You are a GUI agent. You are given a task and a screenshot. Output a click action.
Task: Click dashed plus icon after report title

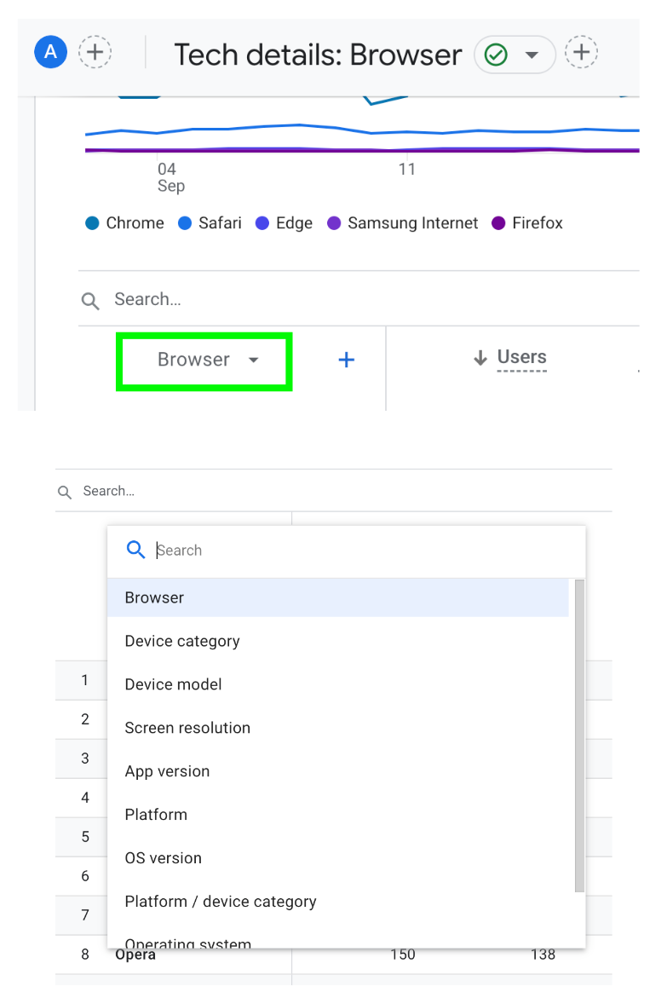coord(581,52)
